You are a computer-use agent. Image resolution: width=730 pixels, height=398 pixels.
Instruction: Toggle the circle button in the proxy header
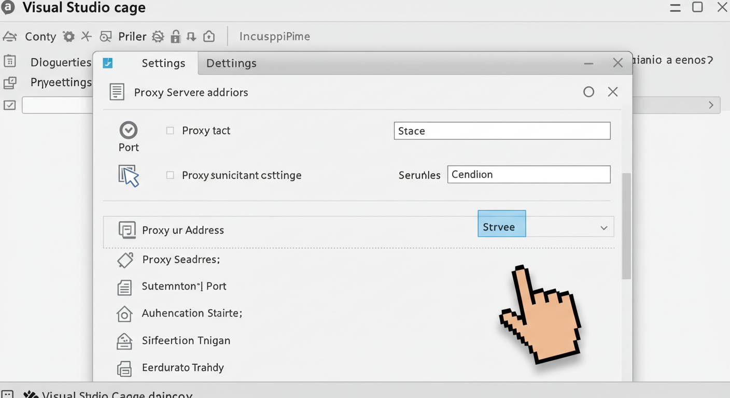coord(588,92)
